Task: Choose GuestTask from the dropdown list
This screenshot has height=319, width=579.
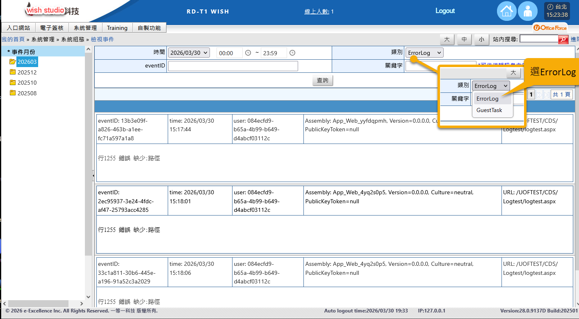Action: [x=489, y=110]
